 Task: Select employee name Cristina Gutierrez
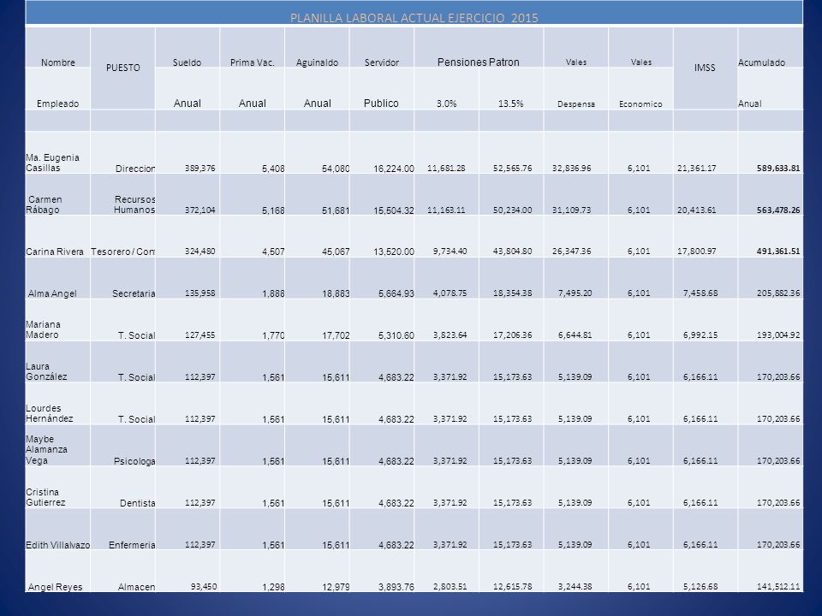coord(45,497)
